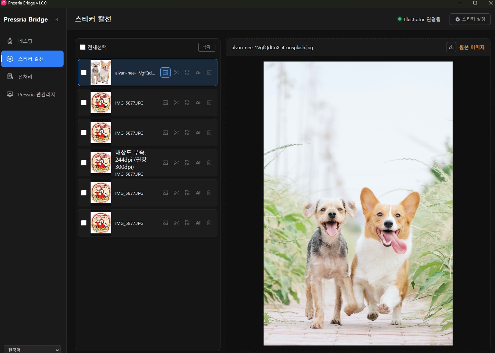
Task: Check the alvan-nee row checkbox
Action: tap(84, 72)
